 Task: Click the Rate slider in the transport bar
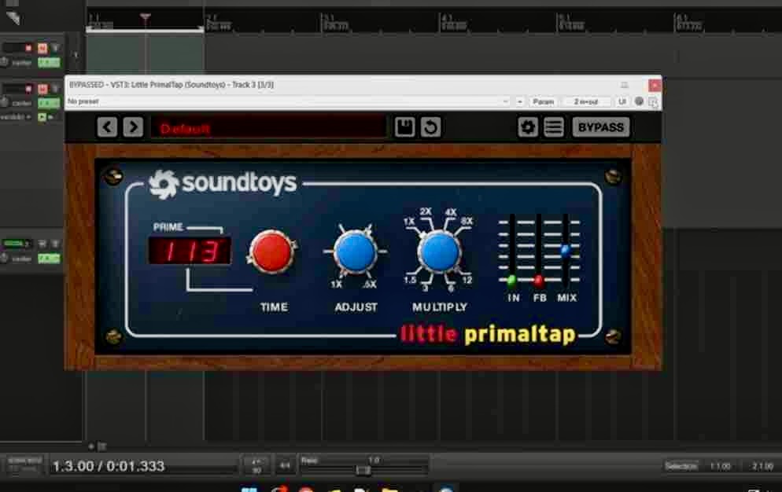pyautogui.click(x=363, y=470)
